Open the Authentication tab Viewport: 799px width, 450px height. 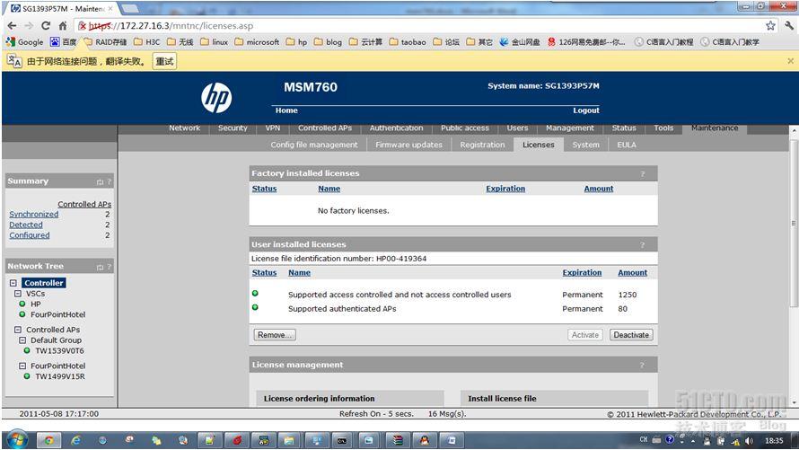[396, 128]
